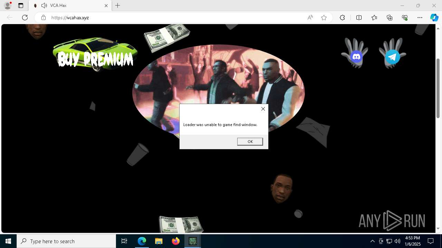This screenshot has height=248, width=442.
Task: Open Firefox from taskbar
Action: point(176,241)
